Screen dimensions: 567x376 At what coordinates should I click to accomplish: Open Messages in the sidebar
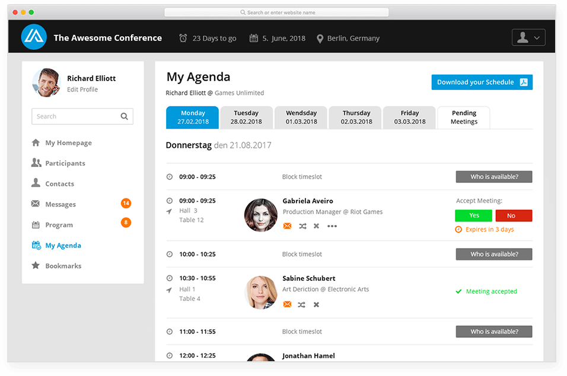point(60,204)
